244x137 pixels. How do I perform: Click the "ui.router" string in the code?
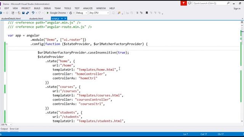click(72, 40)
